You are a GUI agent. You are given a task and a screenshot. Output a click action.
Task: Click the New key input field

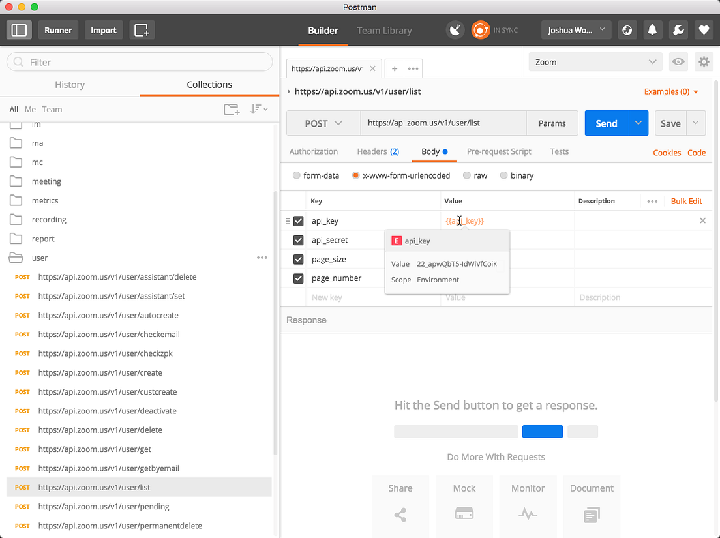pyautogui.click(x=346, y=297)
